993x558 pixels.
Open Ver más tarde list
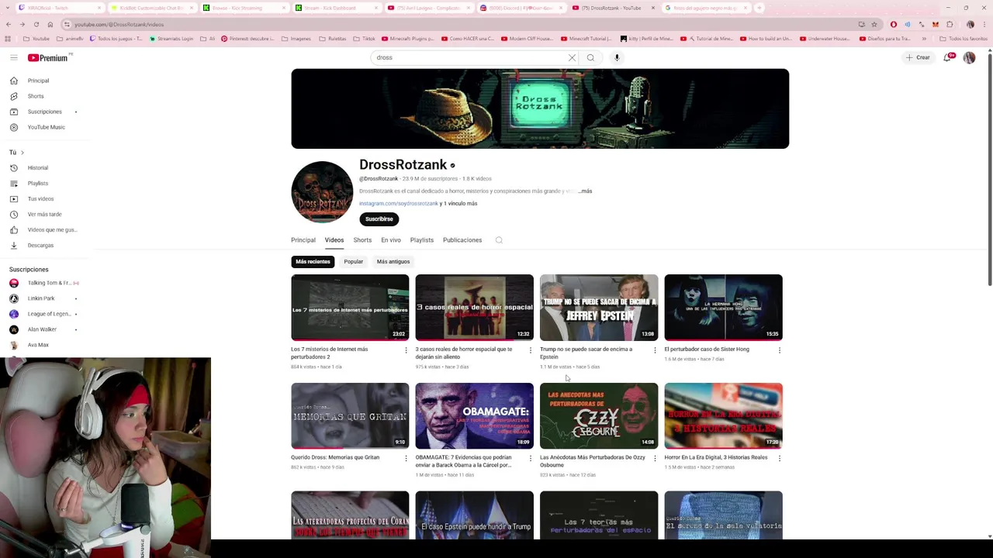(x=44, y=214)
